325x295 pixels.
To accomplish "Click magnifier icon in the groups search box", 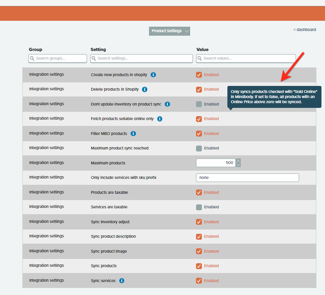I will (x=32, y=58).
